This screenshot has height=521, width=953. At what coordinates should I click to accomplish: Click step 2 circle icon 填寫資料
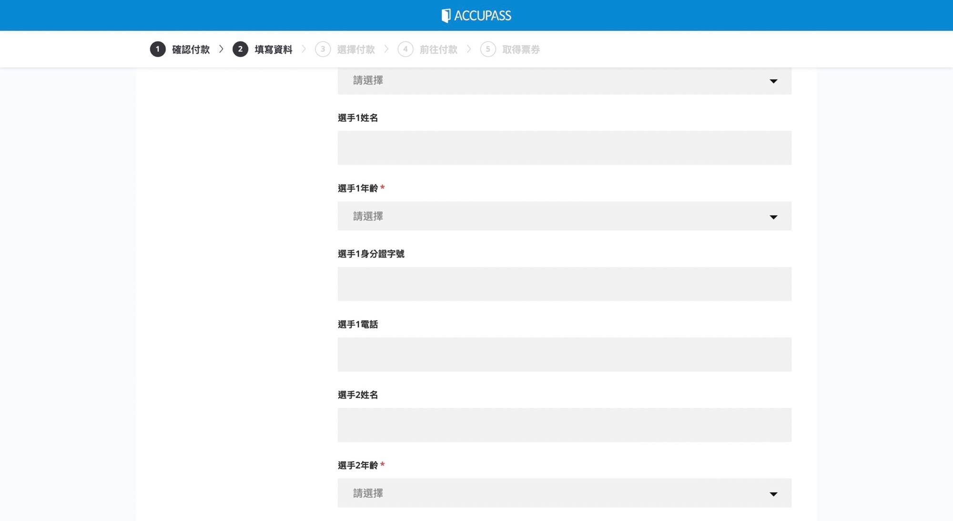click(240, 49)
